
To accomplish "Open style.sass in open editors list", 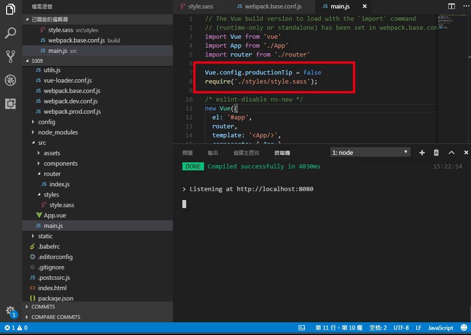I will [x=98, y=30].
